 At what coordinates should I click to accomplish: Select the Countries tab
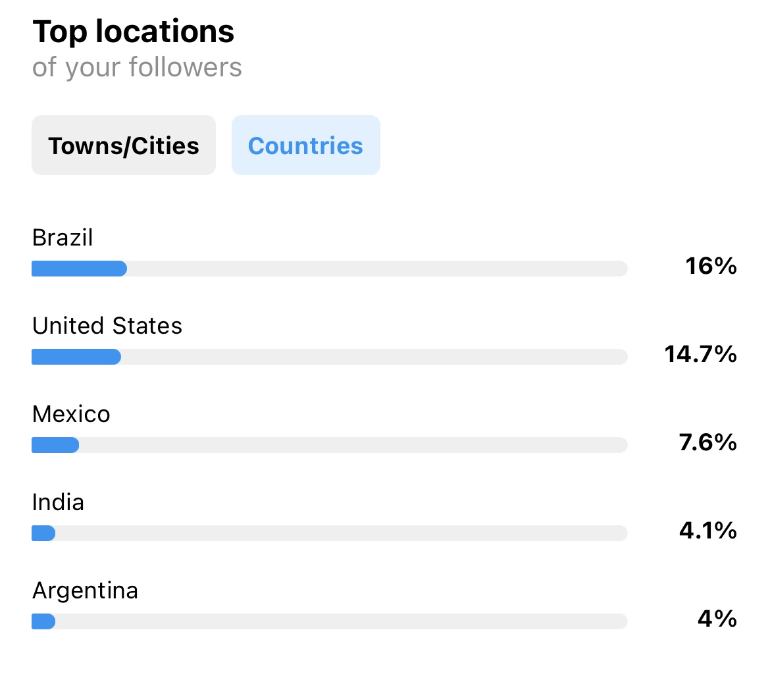point(306,145)
